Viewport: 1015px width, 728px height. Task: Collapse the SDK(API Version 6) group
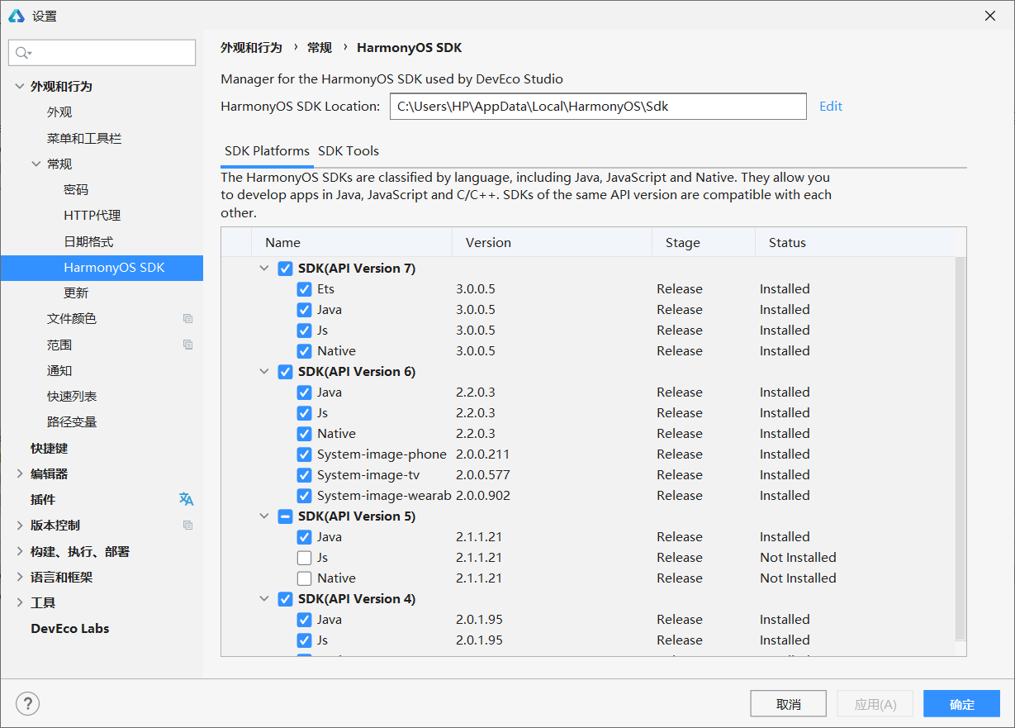[264, 372]
